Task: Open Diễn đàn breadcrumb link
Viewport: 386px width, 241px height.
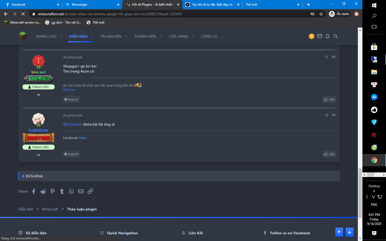Action: click(25, 209)
